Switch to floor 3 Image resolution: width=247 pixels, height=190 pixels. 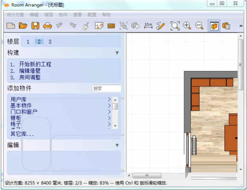tap(50, 42)
